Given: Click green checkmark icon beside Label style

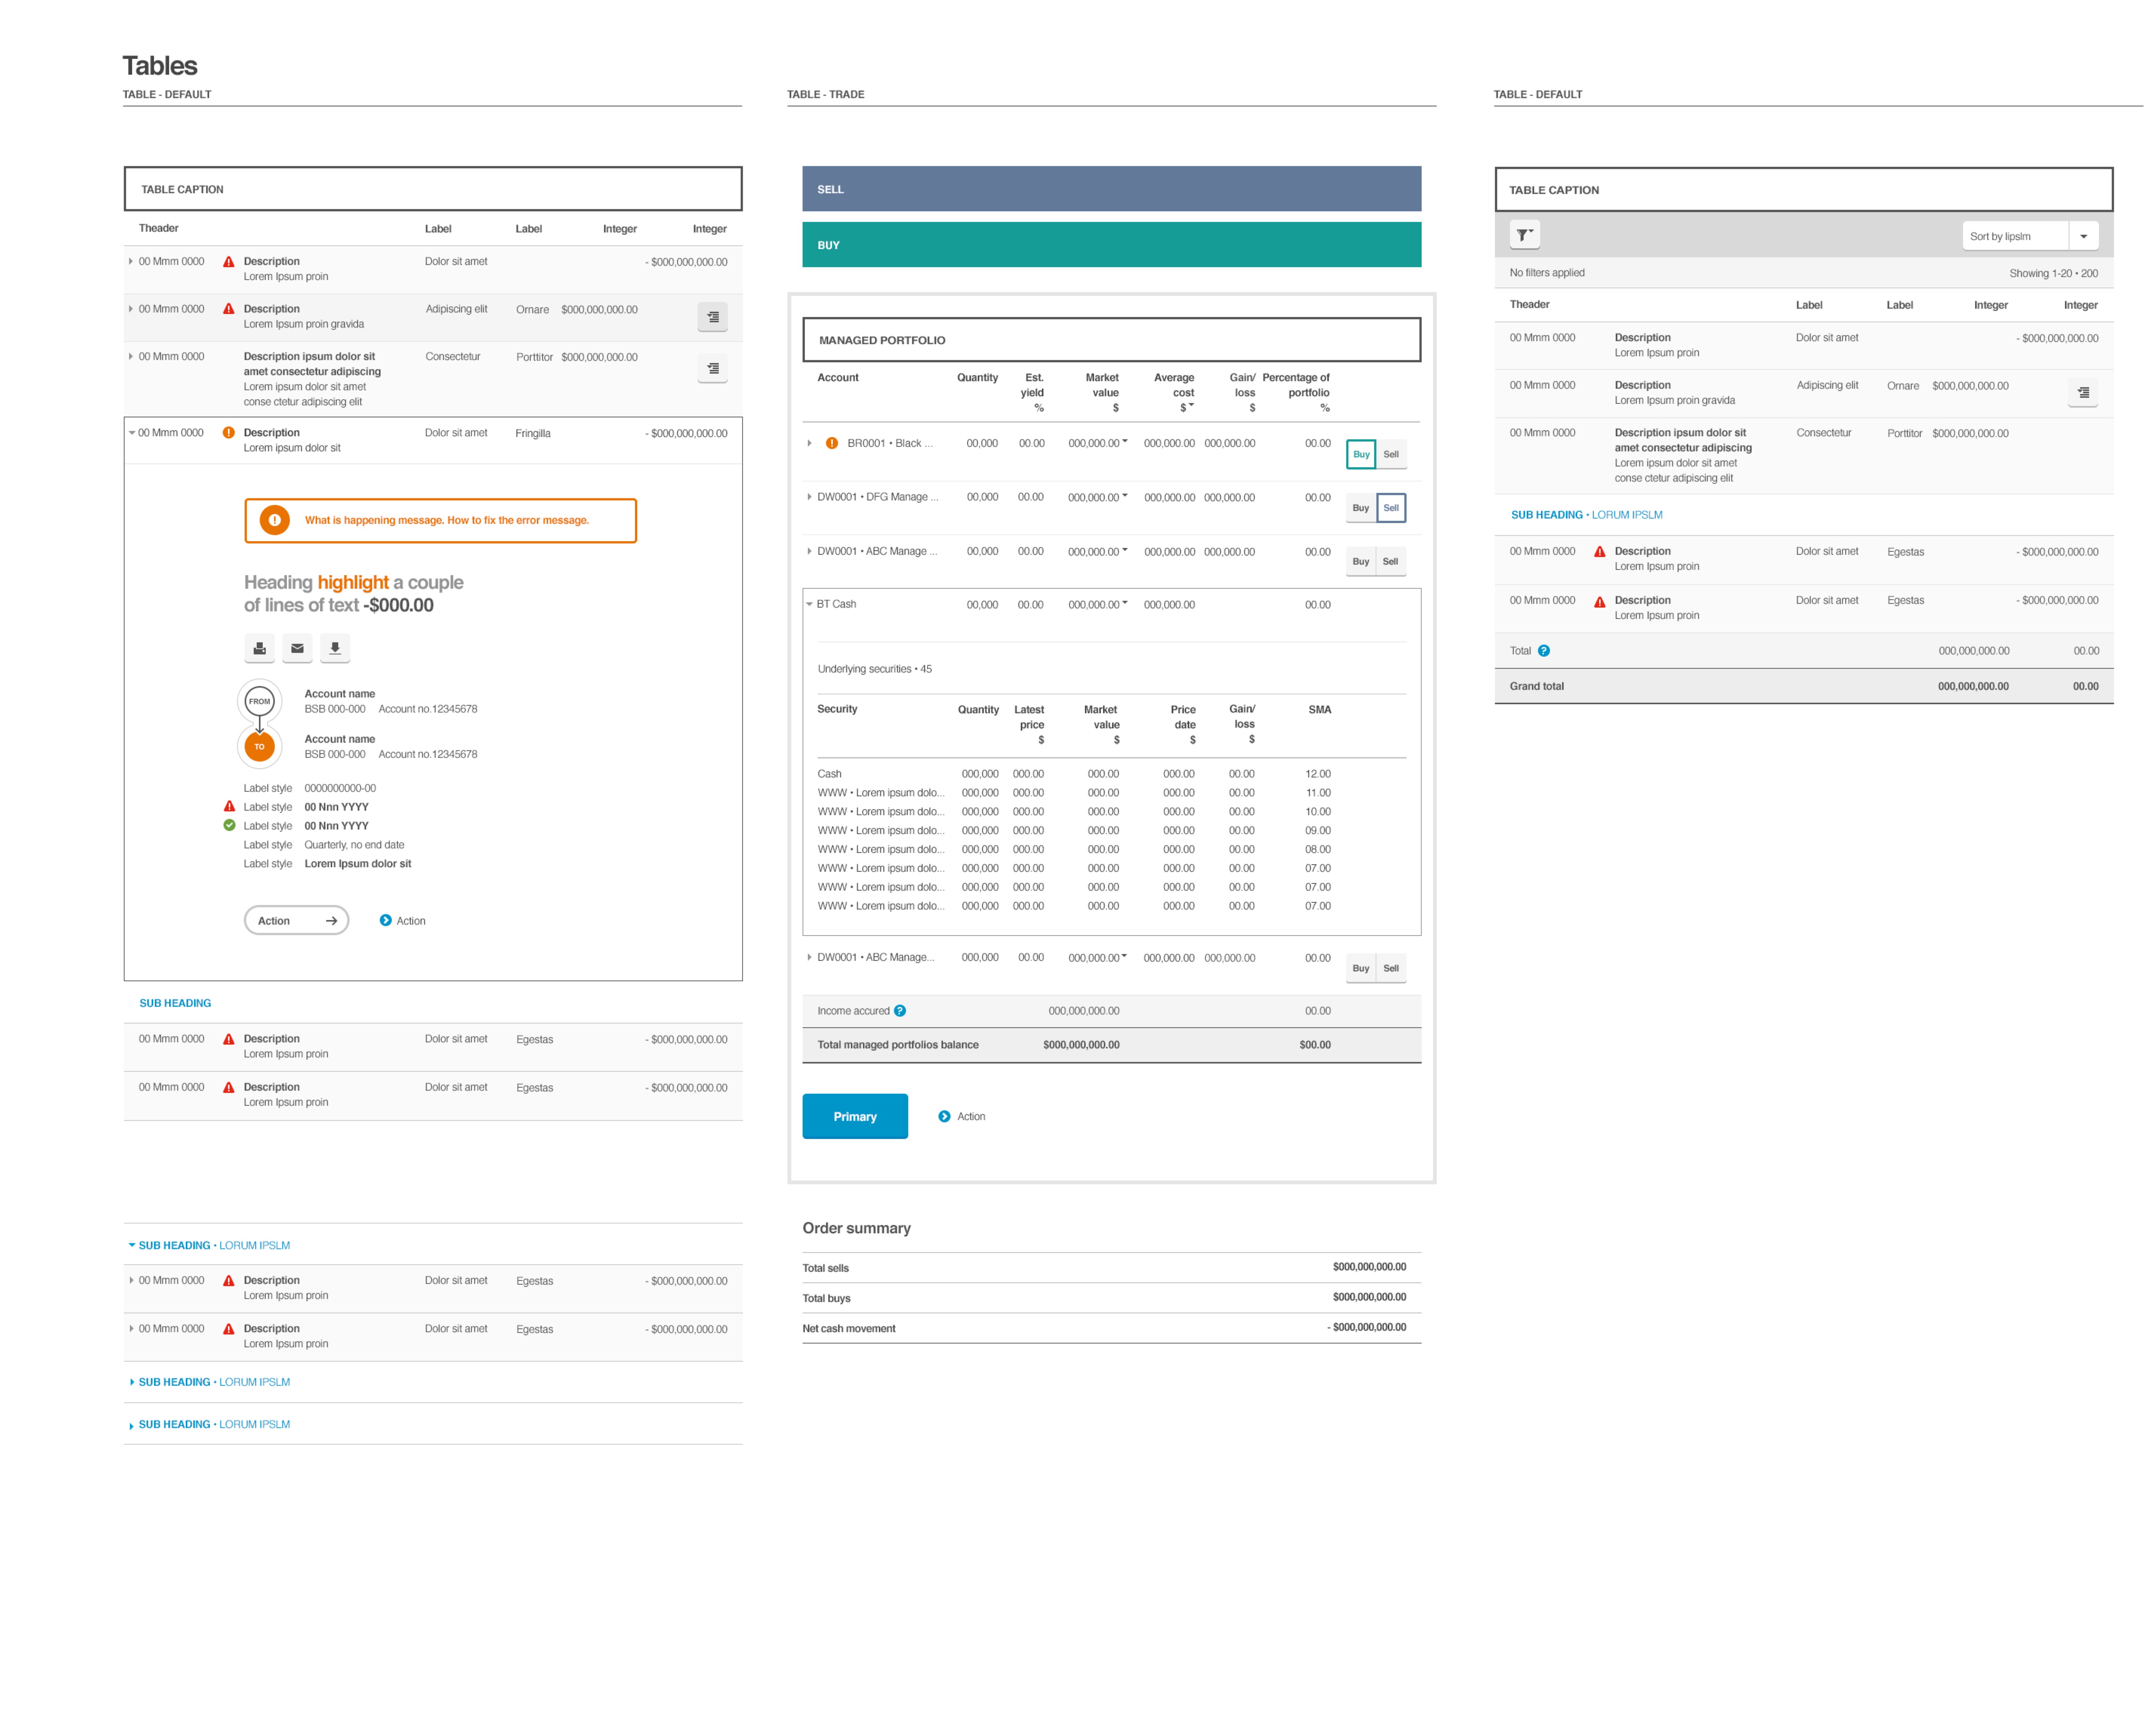Looking at the screenshot, I should (229, 825).
